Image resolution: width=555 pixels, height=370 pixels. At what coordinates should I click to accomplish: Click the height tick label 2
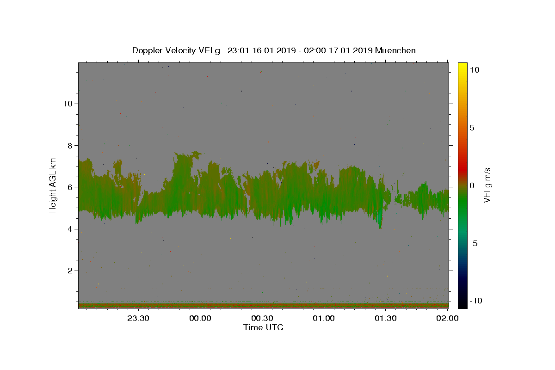[69, 271]
